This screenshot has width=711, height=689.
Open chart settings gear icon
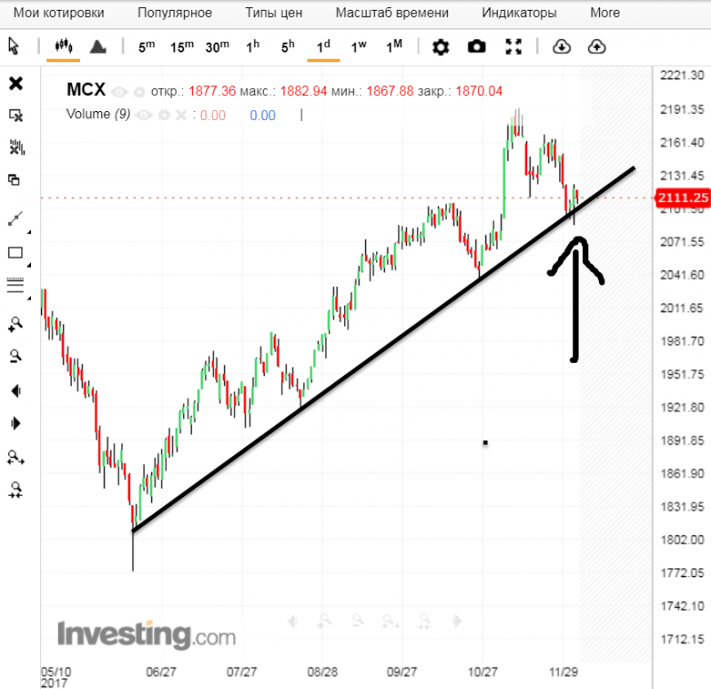point(440,47)
